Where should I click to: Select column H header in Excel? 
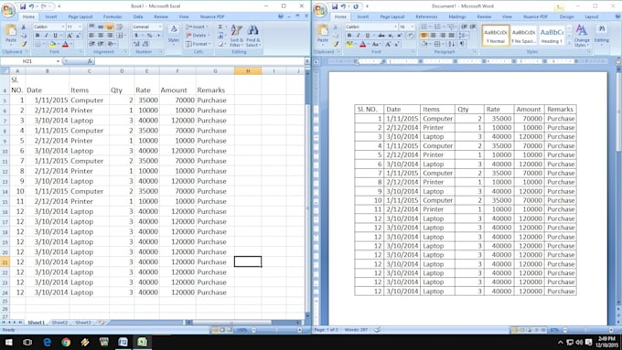pyautogui.click(x=248, y=71)
